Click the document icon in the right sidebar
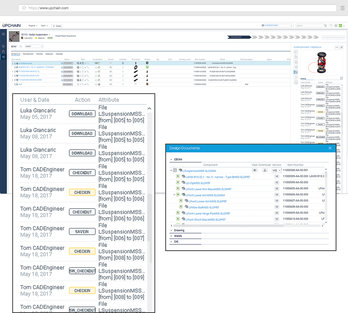The image size is (348, 313). click(296, 57)
